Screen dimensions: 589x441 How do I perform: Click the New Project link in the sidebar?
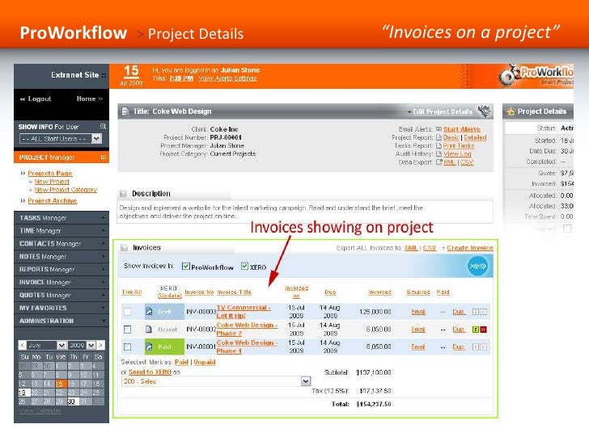(x=52, y=182)
